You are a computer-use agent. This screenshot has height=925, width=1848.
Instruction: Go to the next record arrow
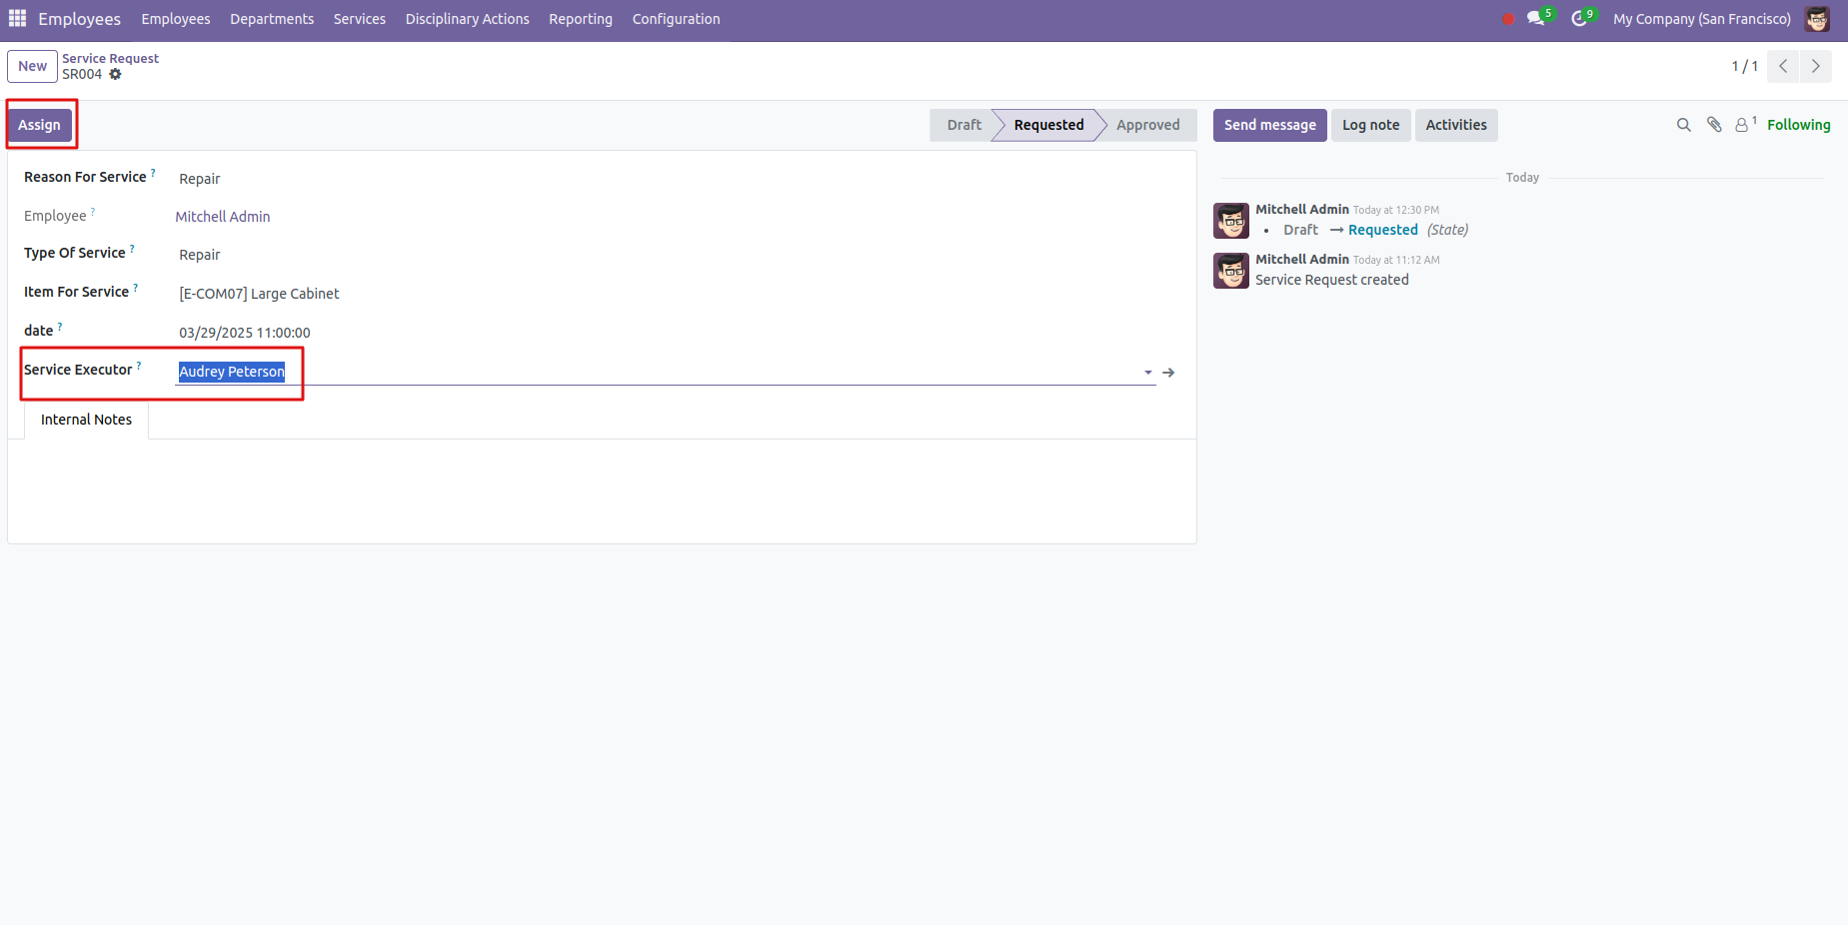[1815, 67]
